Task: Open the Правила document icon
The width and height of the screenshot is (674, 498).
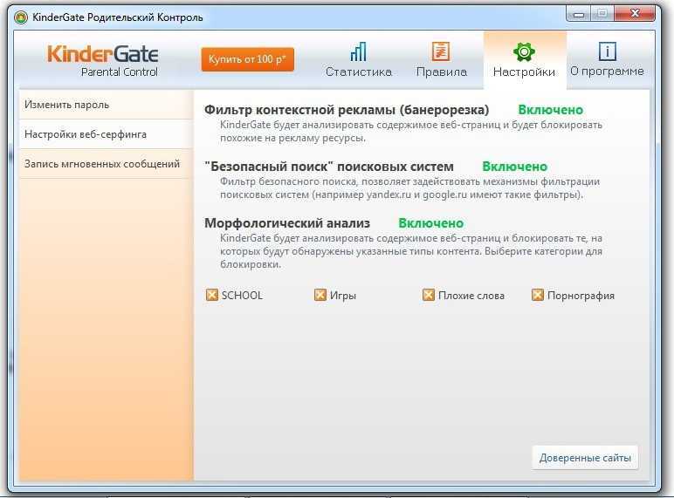Action: point(441,51)
